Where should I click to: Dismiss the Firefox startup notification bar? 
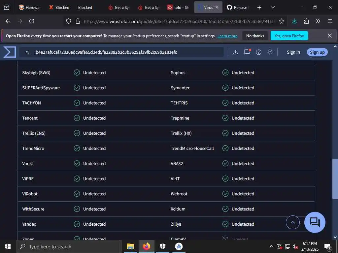[x=330, y=36]
